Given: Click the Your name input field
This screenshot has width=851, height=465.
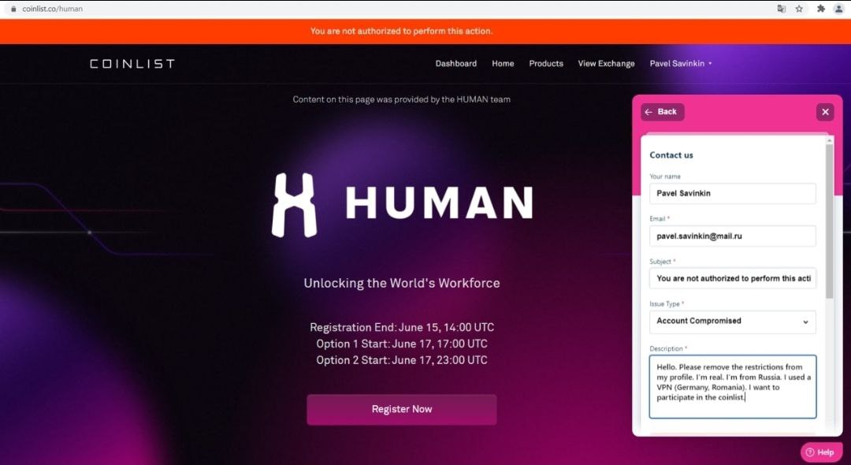Looking at the screenshot, I should tap(733, 193).
